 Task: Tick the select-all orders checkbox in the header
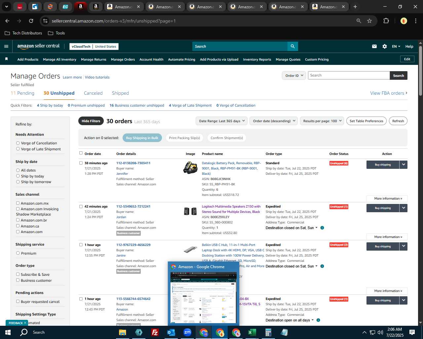tap(81, 153)
